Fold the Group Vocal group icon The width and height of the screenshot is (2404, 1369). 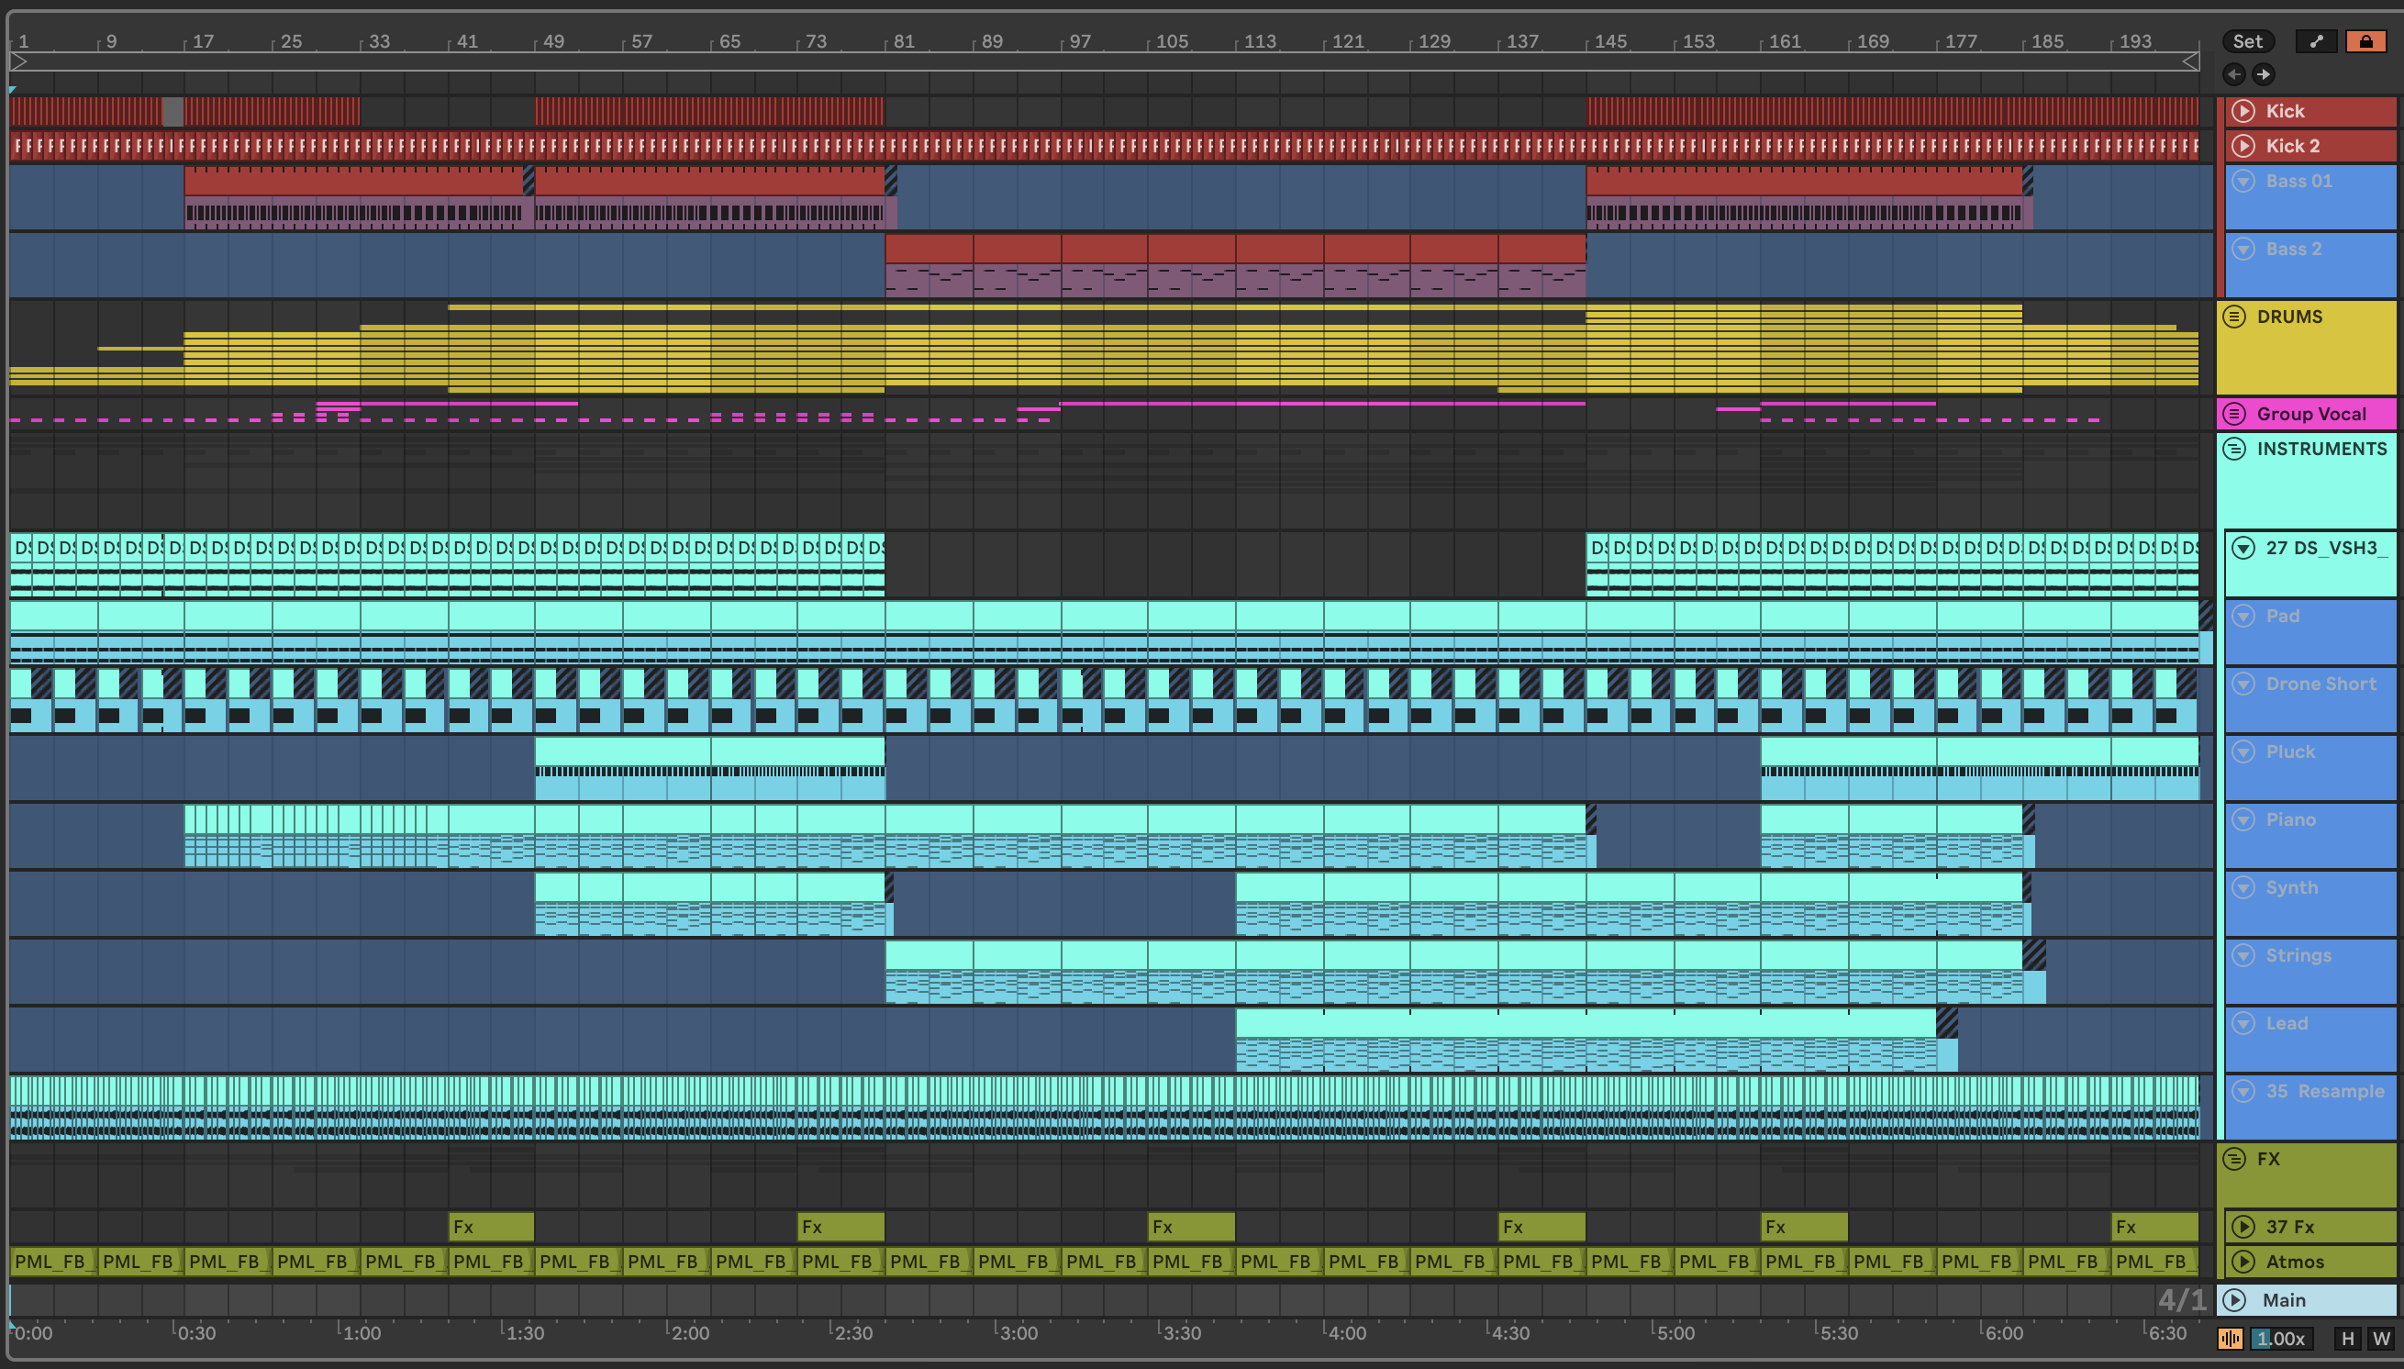[x=2235, y=414]
